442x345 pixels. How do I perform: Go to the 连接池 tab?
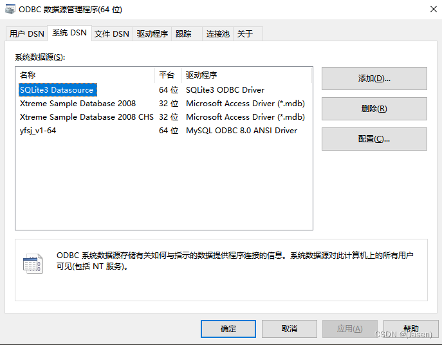[x=217, y=34]
